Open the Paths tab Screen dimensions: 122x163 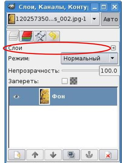tap(40, 36)
